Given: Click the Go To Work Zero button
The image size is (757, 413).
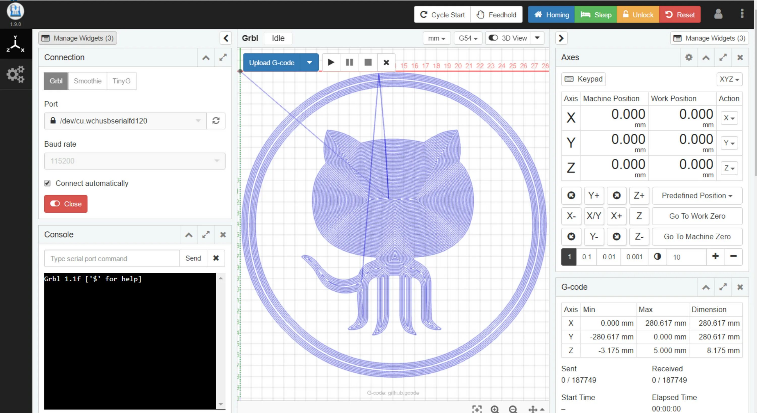Looking at the screenshot, I should tap(697, 216).
